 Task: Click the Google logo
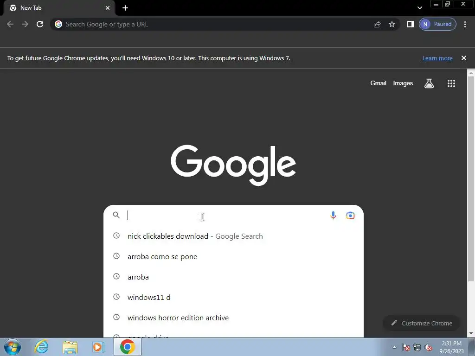click(x=233, y=165)
